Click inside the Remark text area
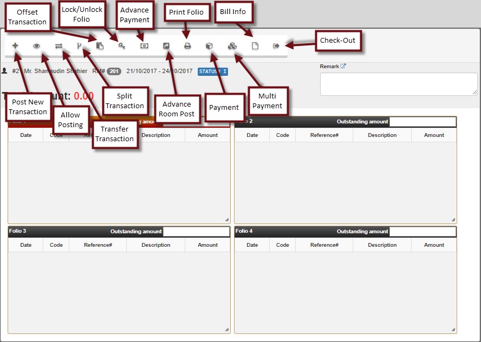481x342 pixels. tap(398, 84)
